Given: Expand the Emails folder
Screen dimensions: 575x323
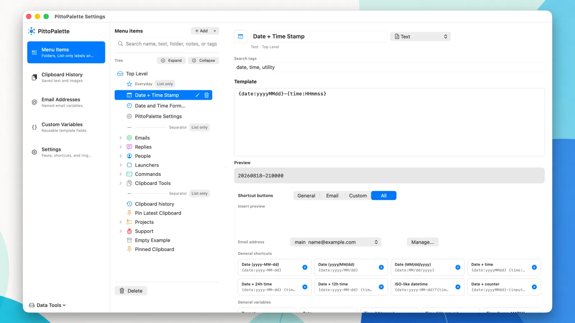Looking at the screenshot, I should point(121,138).
